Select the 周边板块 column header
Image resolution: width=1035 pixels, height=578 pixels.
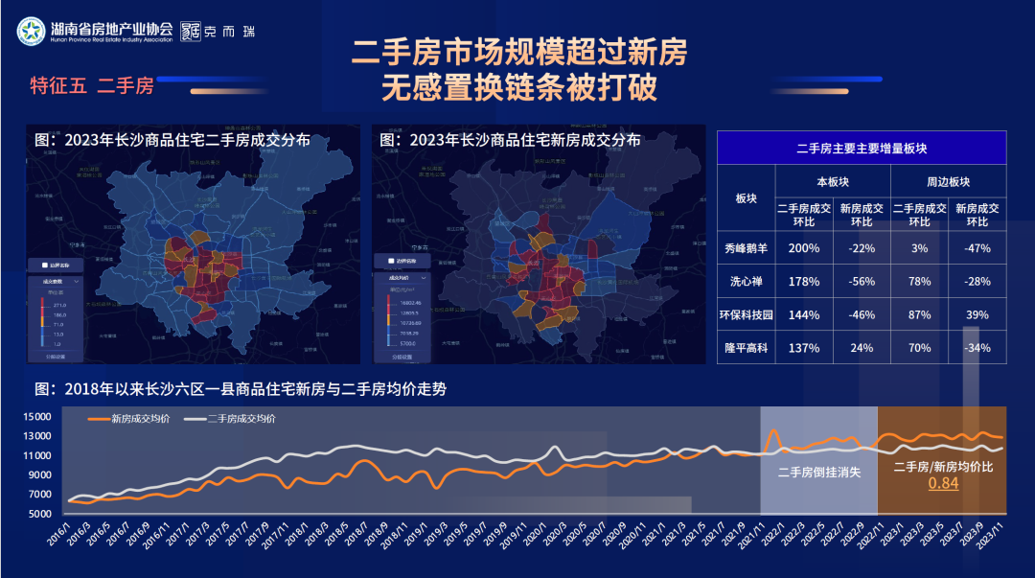coord(948,181)
